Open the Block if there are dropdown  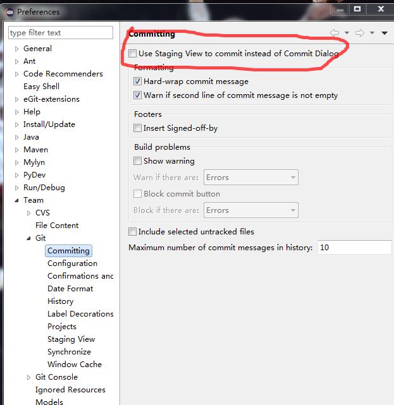point(251,210)
